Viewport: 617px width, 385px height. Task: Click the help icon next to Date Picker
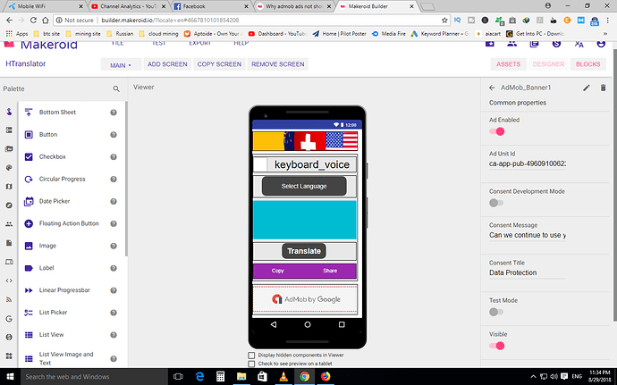point(114,201)
